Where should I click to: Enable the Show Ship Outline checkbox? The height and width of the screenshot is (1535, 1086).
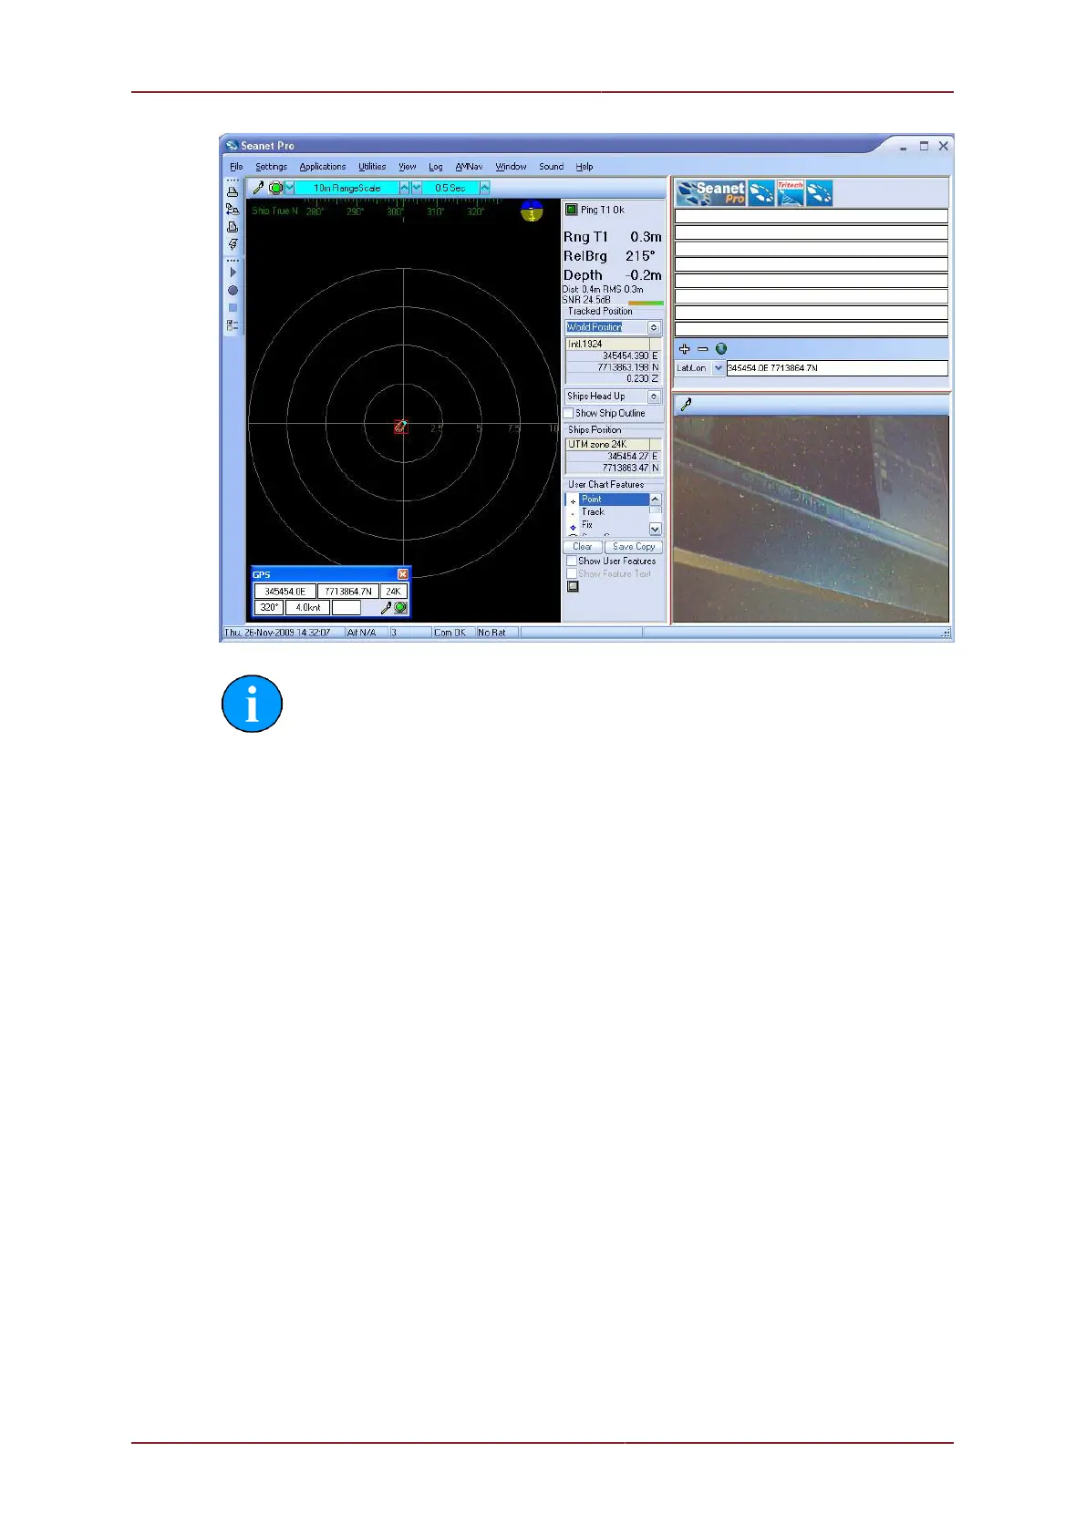[x=569, y=414]
